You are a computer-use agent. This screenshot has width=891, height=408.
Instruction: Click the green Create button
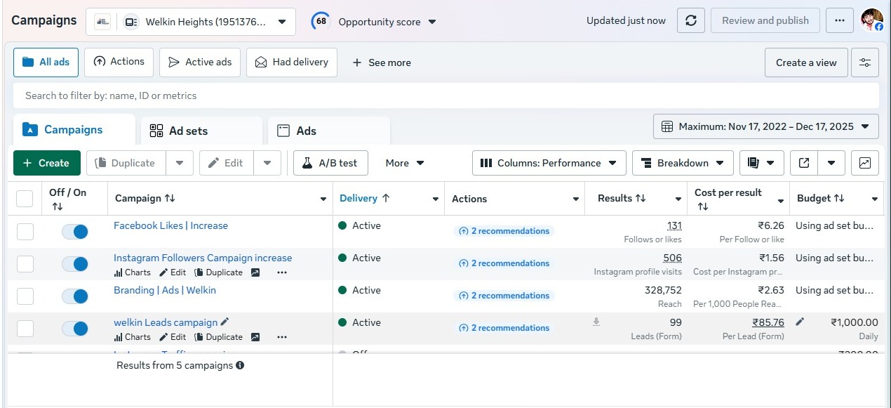tap(46, 163)
